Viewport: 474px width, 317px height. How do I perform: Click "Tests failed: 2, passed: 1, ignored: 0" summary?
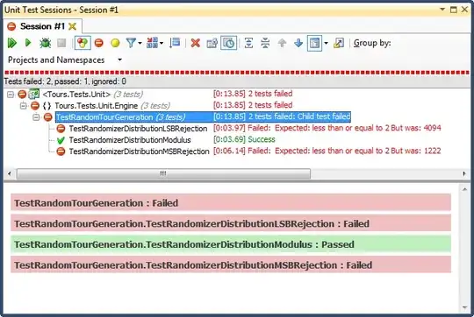(65, 81)
